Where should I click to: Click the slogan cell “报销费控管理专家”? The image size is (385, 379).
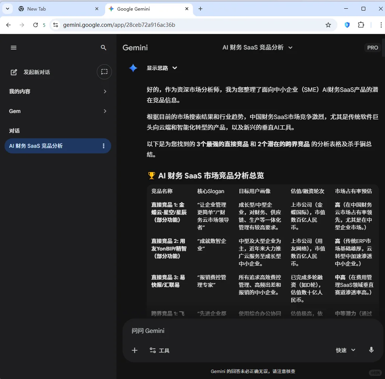[x=212, y=281]
